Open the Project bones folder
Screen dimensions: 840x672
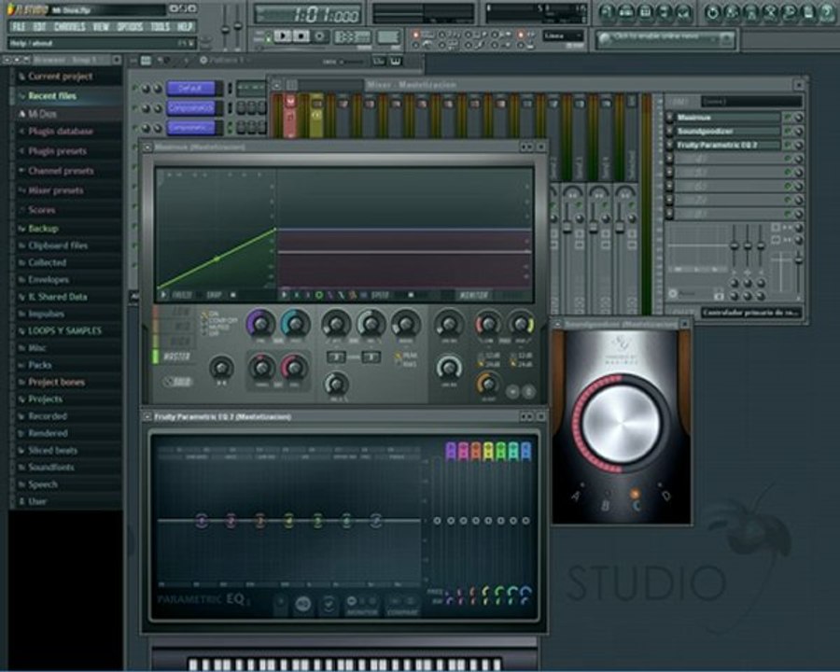[x=56, y=382]
